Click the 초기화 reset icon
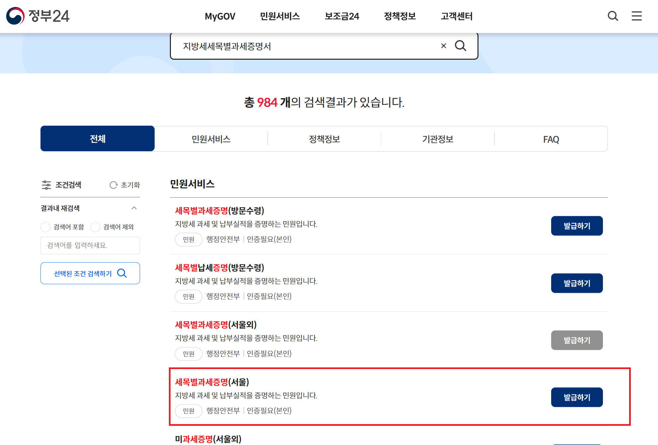Screen dimensions: 658x445 pyautogui.click(x=113, y=185)
